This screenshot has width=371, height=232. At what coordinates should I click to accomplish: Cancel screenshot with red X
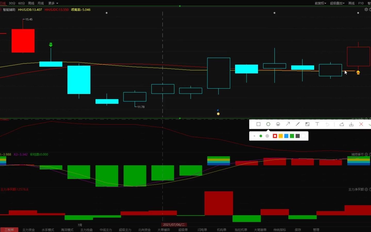[x=361, y=124]
